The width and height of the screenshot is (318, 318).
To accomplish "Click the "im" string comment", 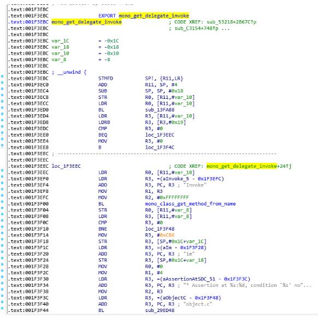I will click(189, 254).
